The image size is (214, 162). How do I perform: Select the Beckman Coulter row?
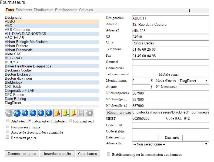(52, 70)
